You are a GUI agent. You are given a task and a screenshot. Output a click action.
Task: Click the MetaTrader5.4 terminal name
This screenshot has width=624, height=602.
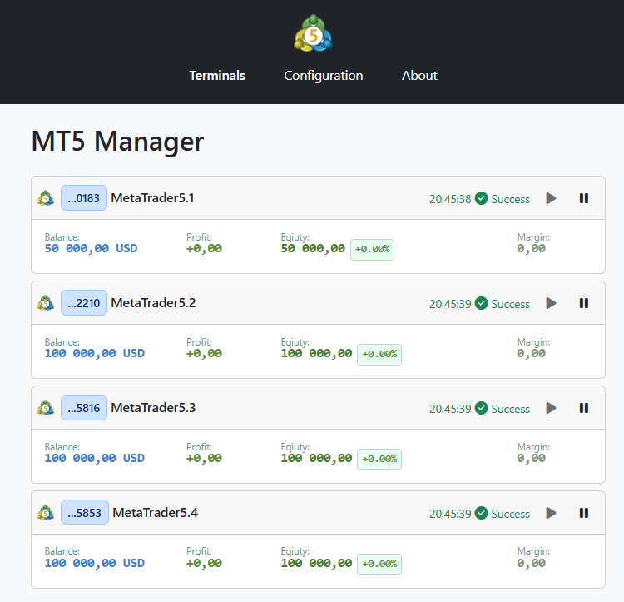click(156, 512)
